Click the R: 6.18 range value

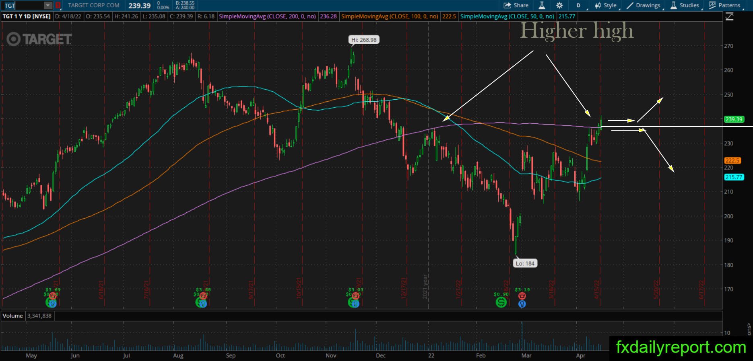(206, 16)
